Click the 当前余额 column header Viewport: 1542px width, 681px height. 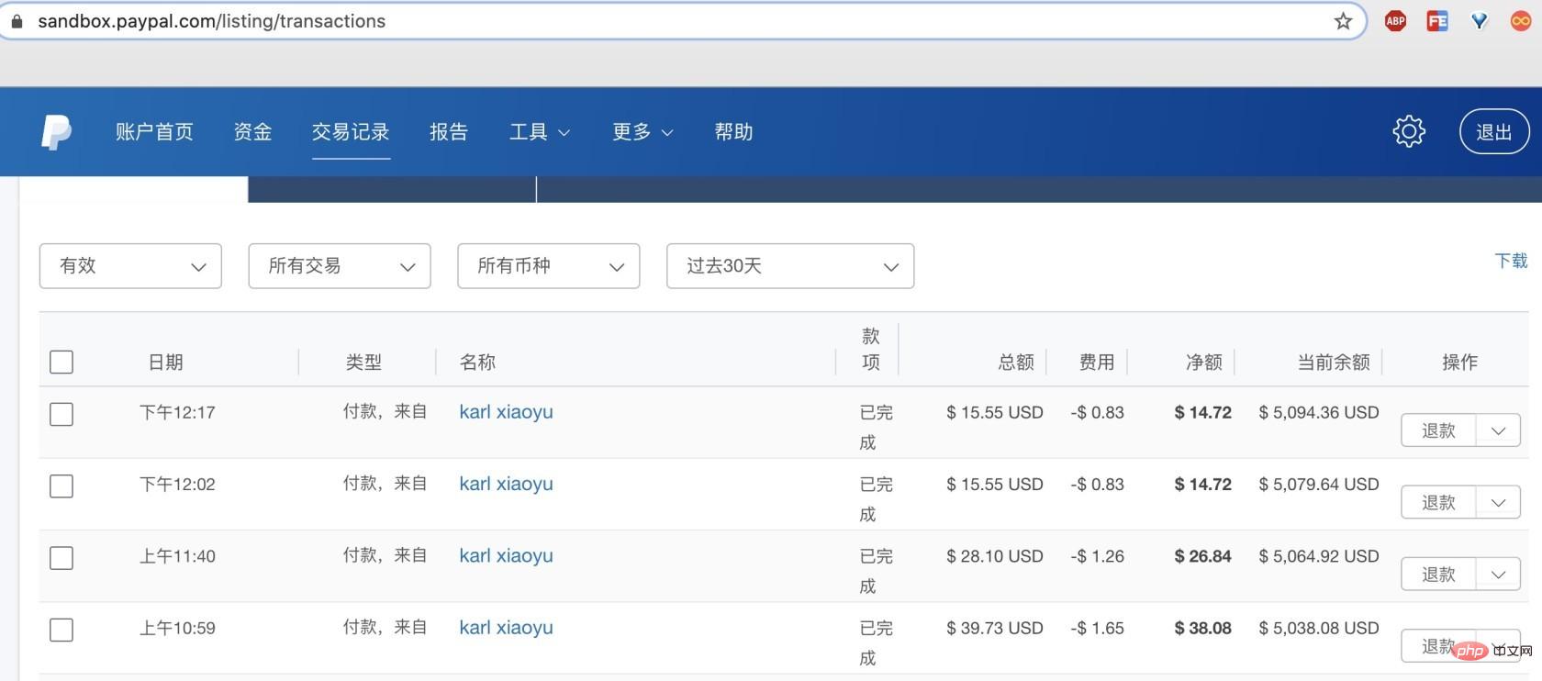(x=1334, y=363)
